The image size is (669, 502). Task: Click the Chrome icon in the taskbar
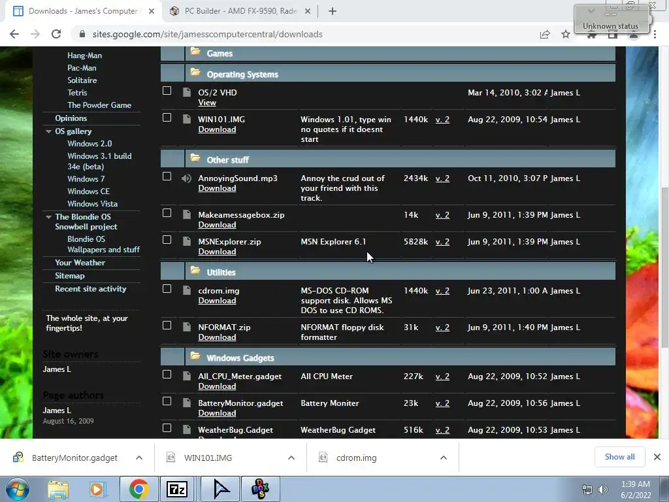pyautogui.click(x=139, y=489)
